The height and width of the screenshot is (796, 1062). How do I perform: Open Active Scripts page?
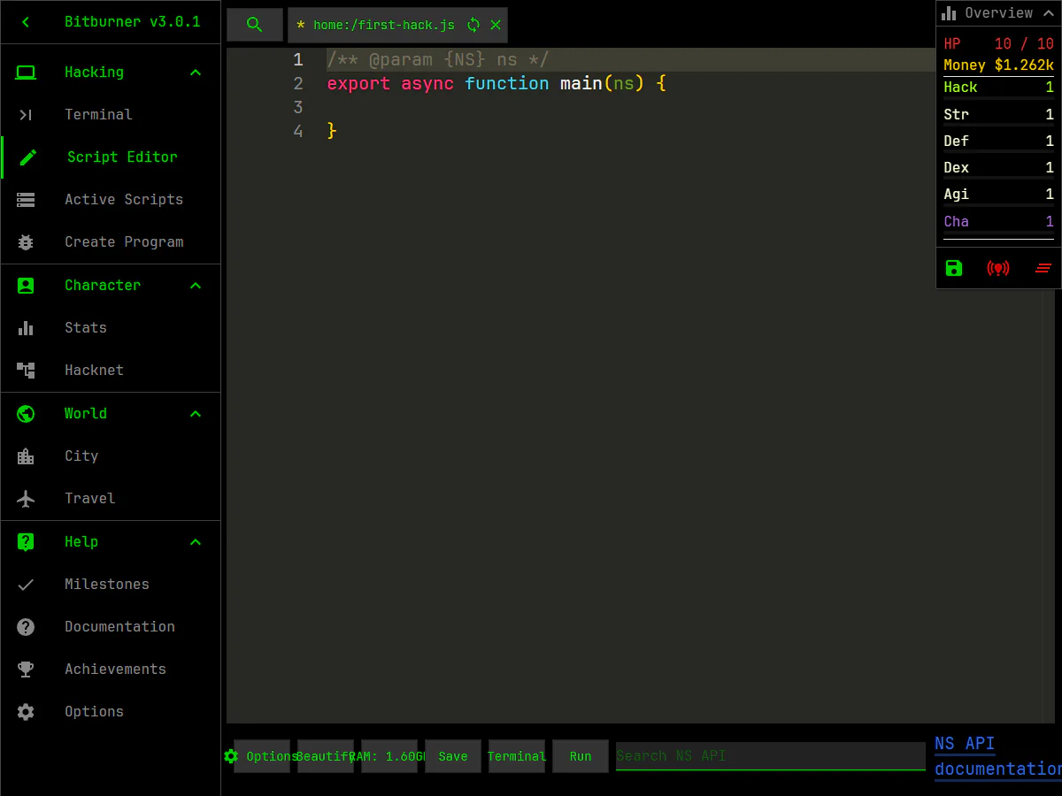coord(111,200)
